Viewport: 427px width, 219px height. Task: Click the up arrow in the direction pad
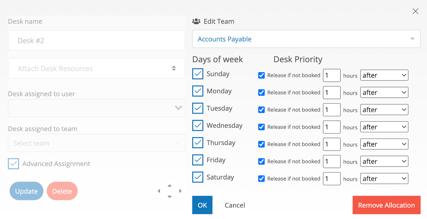coord(169,185)
